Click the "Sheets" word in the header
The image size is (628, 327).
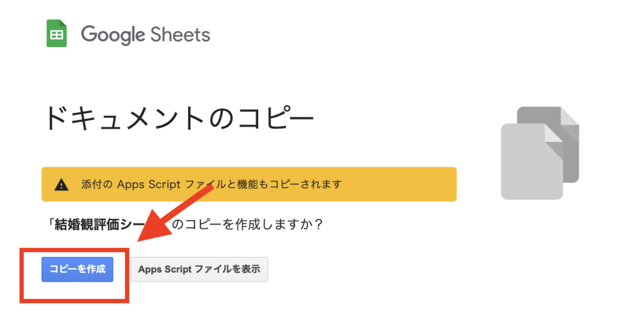click(183, 34)
